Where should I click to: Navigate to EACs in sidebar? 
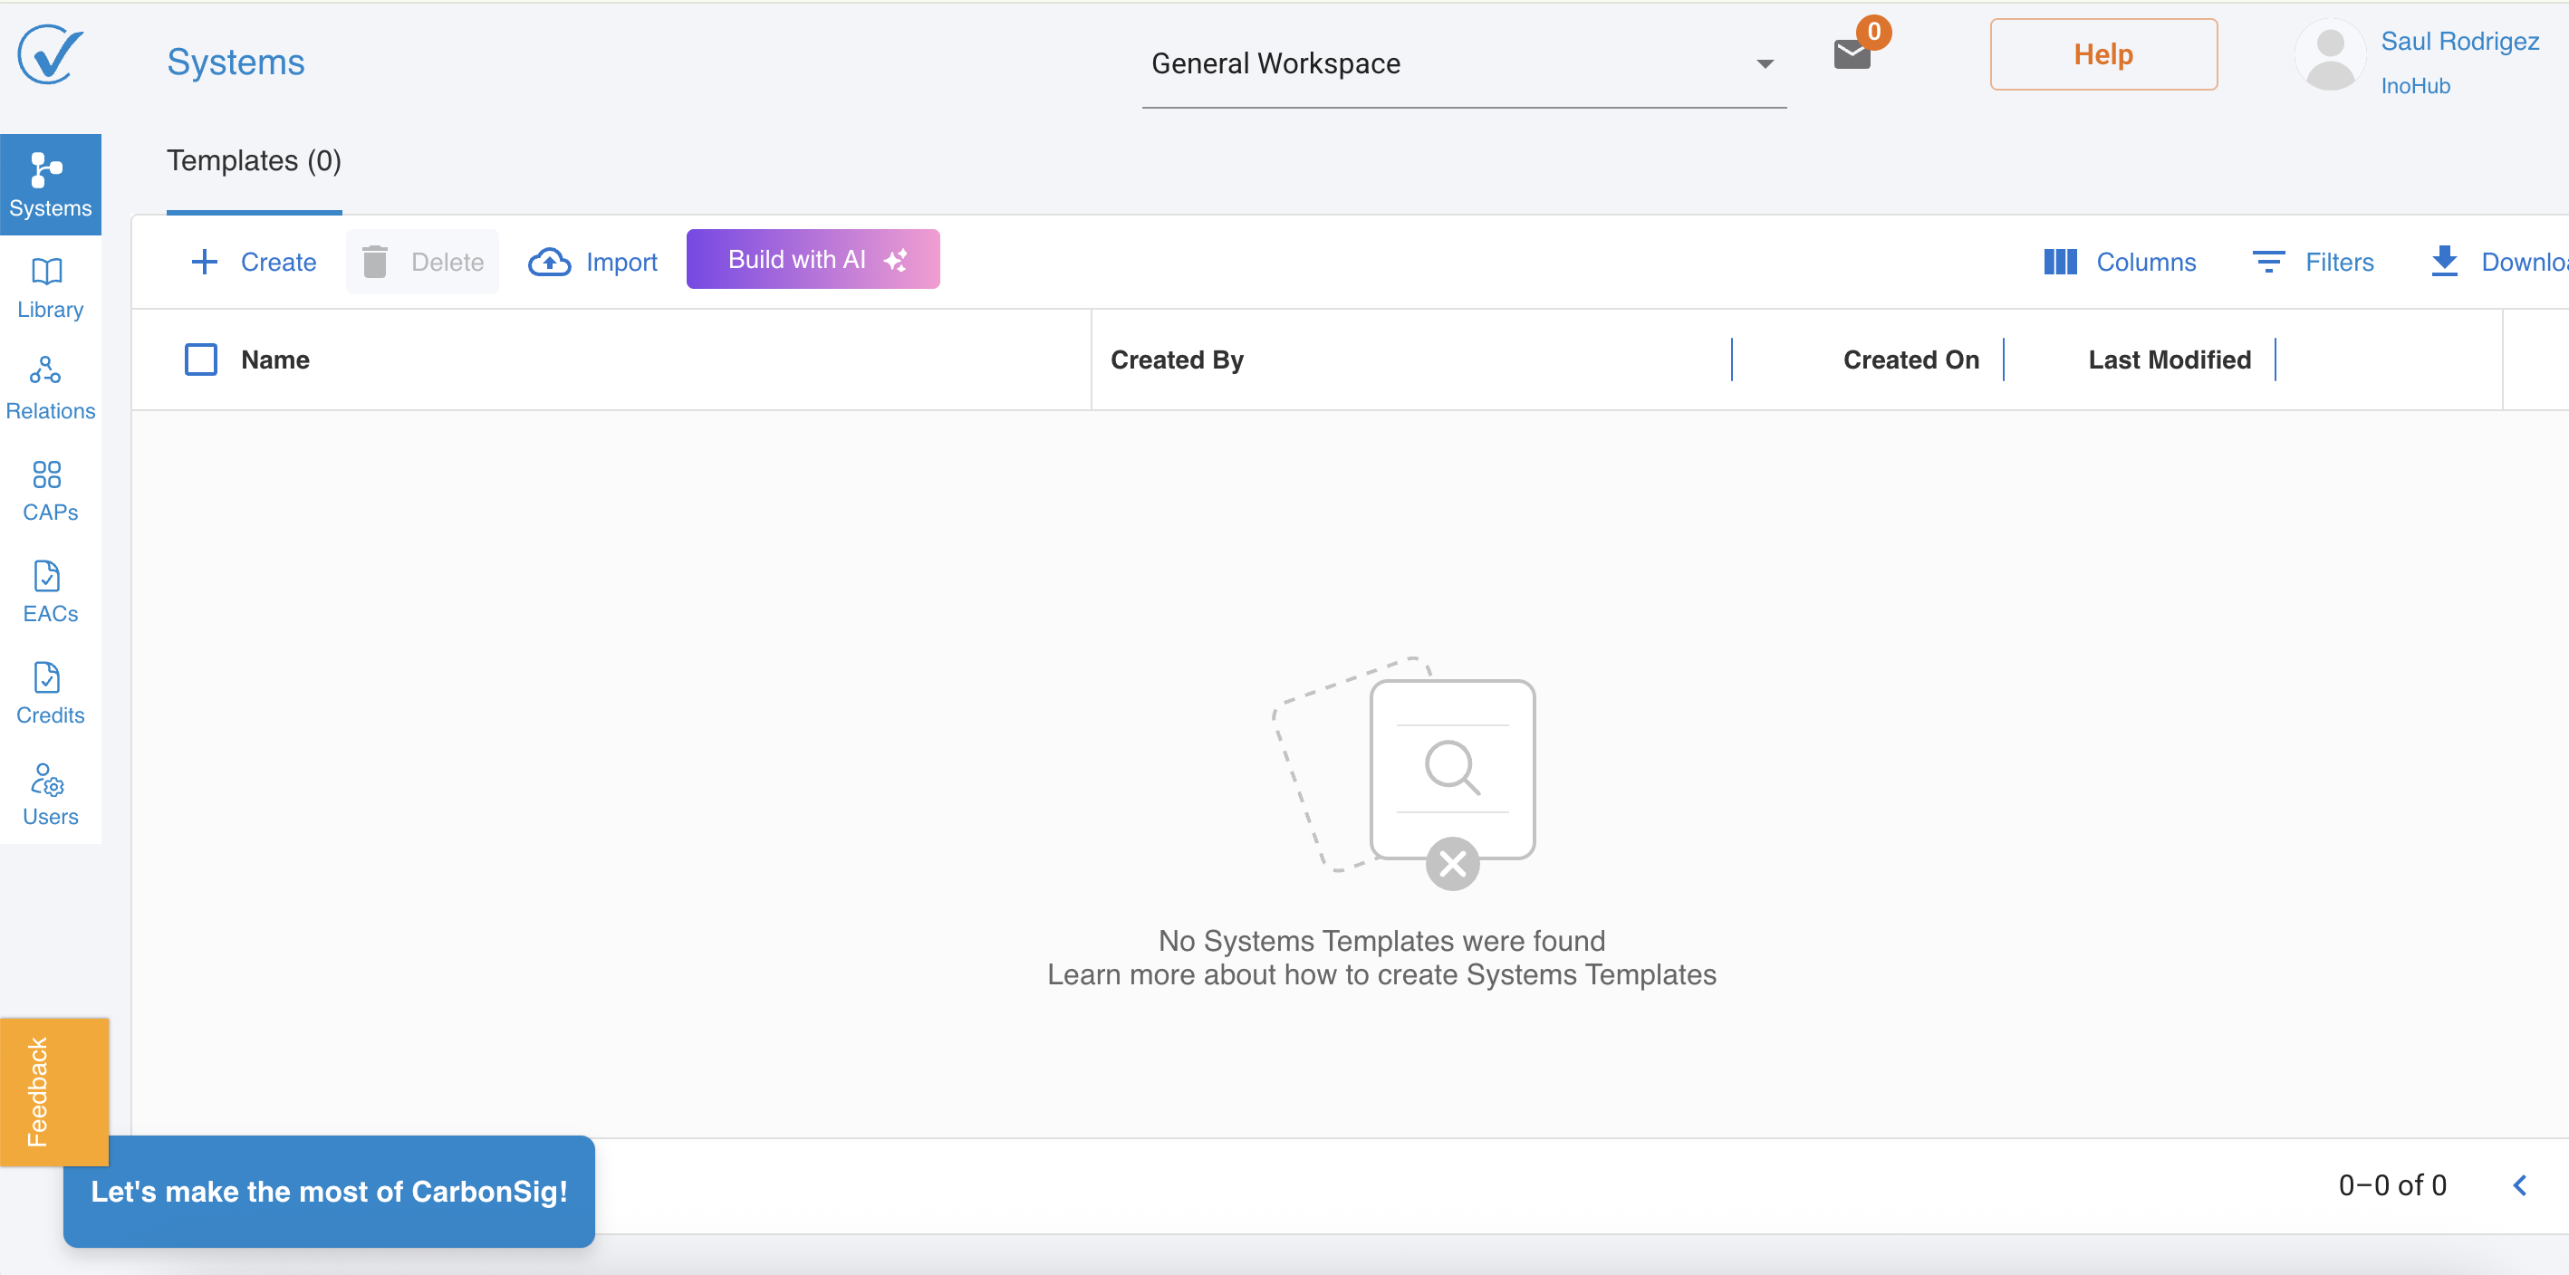pyautogui.click(x=50, y=591)
